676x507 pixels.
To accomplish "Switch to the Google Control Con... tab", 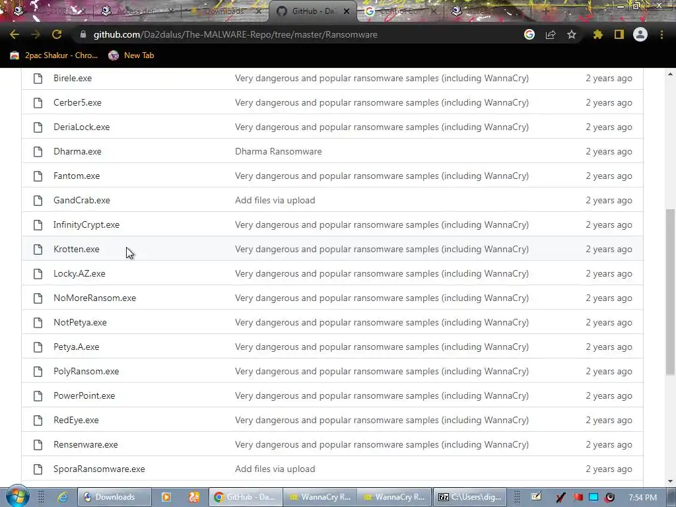I will click(400, 11).
